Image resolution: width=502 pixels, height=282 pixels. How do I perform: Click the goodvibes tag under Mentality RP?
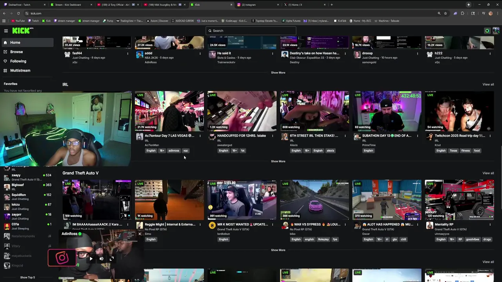(x=473, y=239)
